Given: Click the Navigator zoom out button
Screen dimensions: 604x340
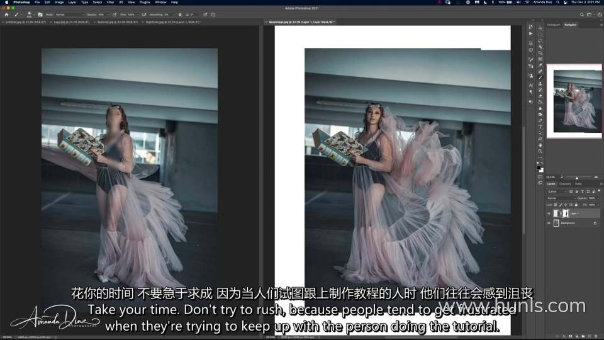Looking at the screenshot, I should [x=562, y=178].
